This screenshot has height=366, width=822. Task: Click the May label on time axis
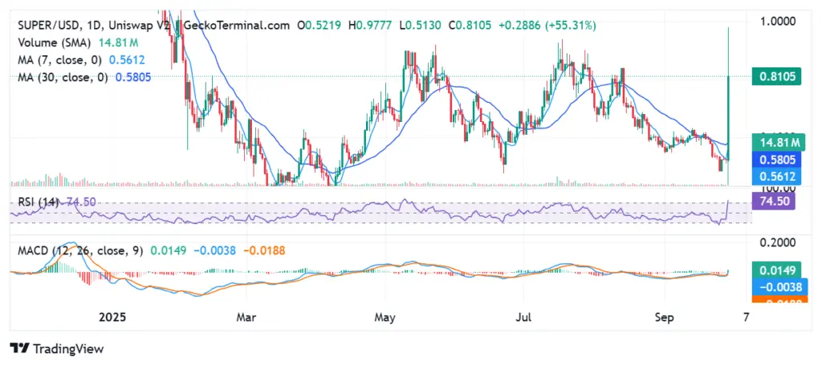coord(385,318)
